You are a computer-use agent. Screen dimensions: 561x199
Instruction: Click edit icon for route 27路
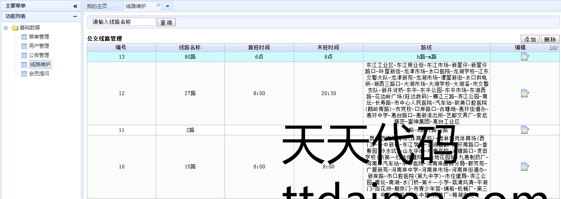coord(524,93)
